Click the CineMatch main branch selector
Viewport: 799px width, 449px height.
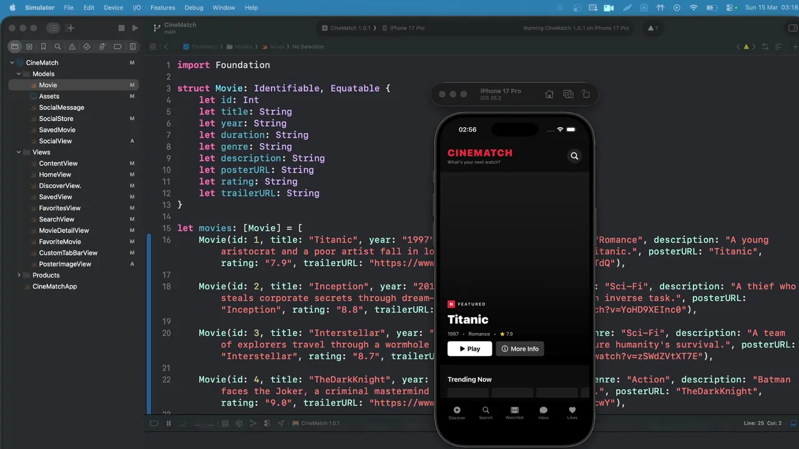174,28
